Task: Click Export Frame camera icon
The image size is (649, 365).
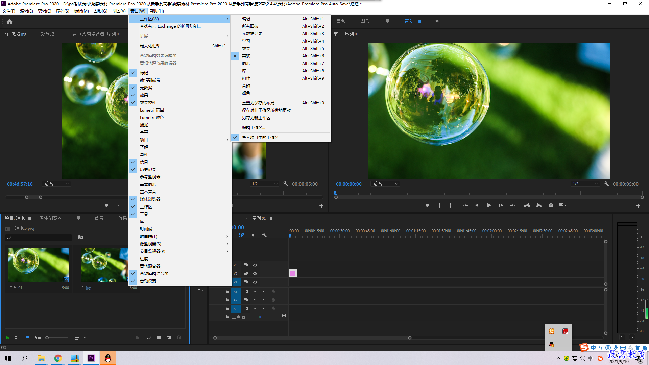Action: coord(551,205)
